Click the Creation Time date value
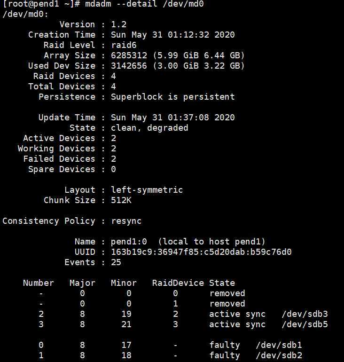Screen dimensions: 344x362 point(172,35)
